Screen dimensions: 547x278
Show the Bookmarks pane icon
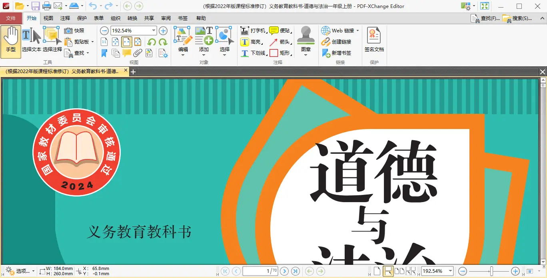click(x=104, y=53)
